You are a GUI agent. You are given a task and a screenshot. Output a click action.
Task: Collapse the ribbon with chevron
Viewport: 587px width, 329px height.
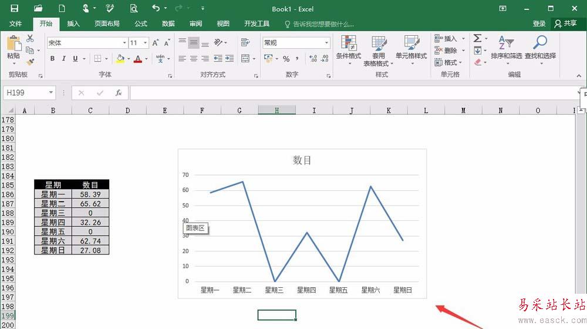579,76
